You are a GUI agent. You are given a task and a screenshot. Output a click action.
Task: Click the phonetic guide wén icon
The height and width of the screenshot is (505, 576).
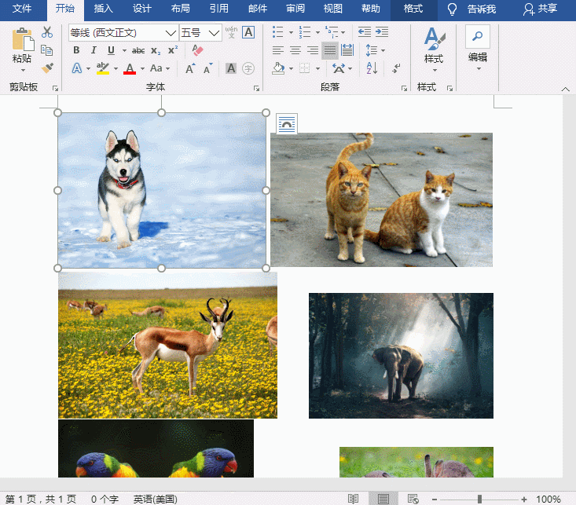point(232,32)
